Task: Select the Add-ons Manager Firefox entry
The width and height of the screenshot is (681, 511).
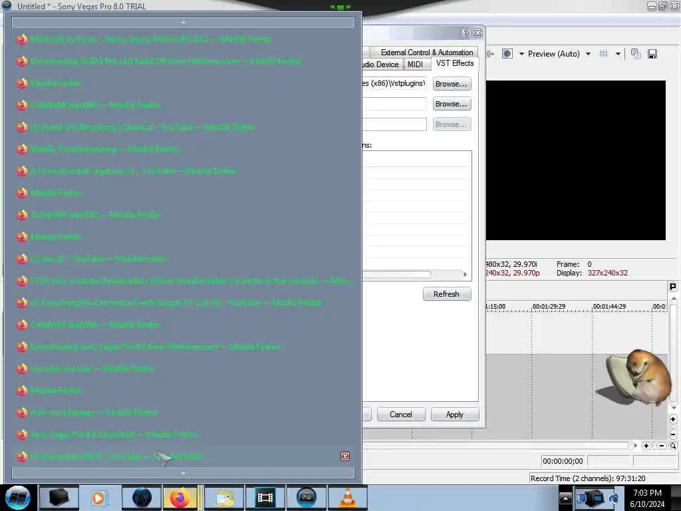Action: pyautogui.click(x=183, y=413)
